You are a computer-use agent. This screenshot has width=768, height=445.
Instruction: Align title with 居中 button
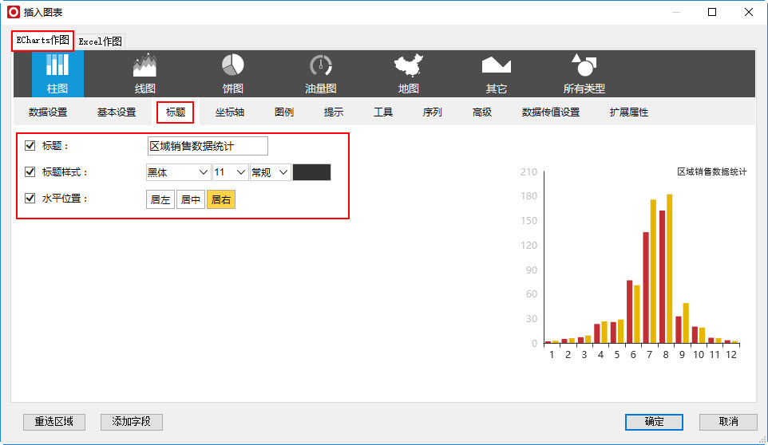[x=191, y=199]
